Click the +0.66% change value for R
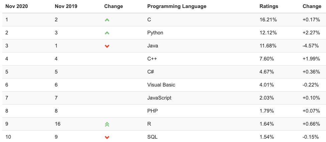 [x=311, y=124]
